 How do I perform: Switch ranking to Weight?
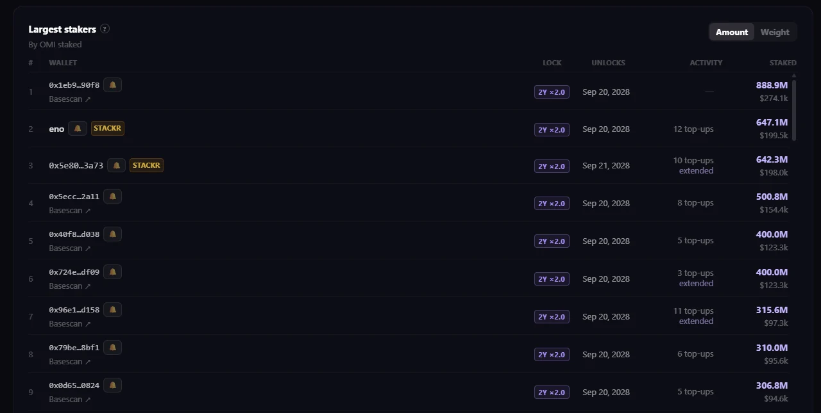(775, 32)
